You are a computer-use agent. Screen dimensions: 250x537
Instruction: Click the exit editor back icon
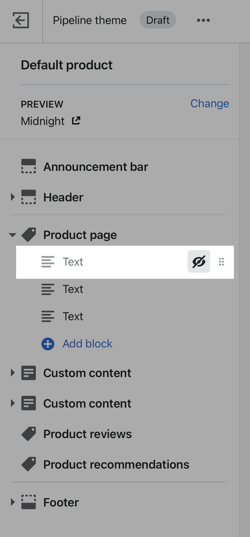click(21, 20)
